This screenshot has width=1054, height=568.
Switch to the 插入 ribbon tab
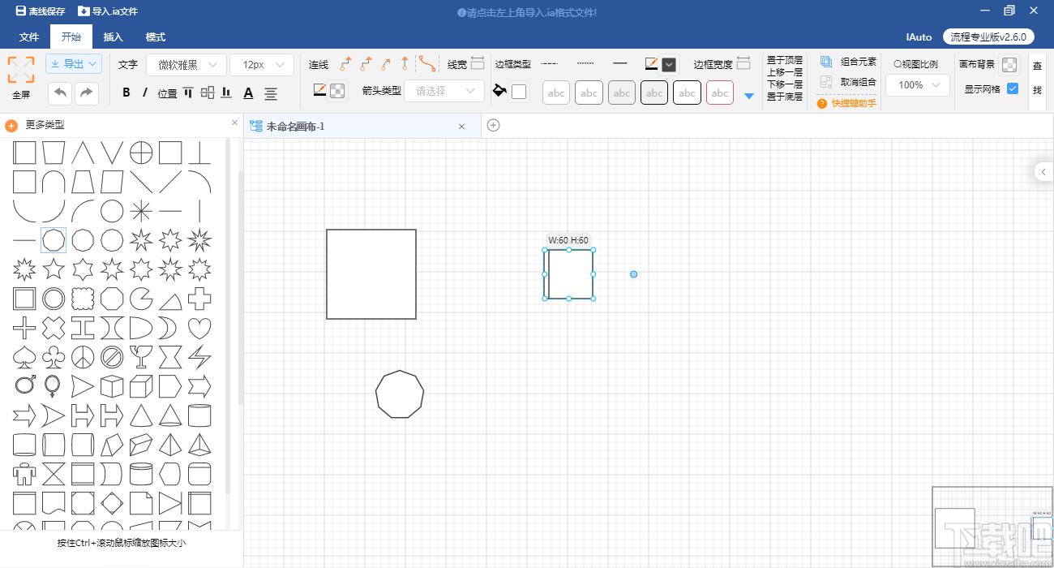[x=114, y=37]
